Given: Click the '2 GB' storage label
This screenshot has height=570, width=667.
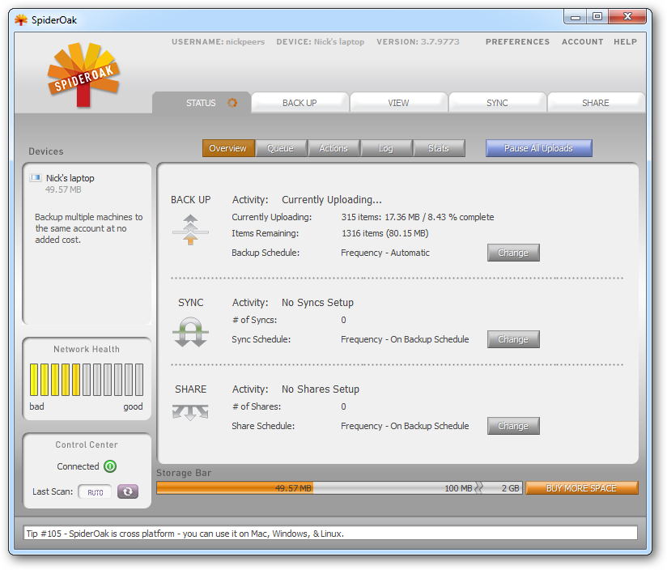Looking at the screenshot, I should point(510,488).
